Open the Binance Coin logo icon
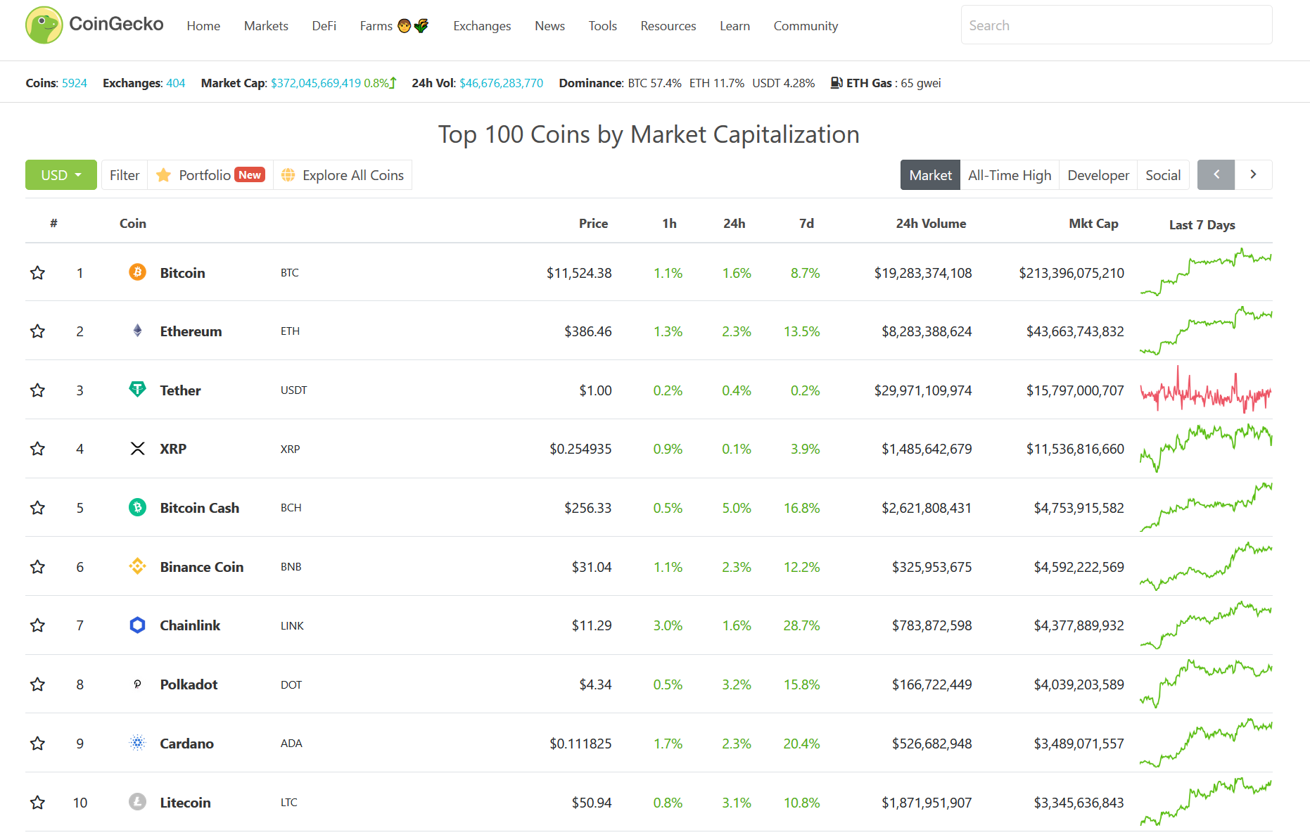 [138, 566]
